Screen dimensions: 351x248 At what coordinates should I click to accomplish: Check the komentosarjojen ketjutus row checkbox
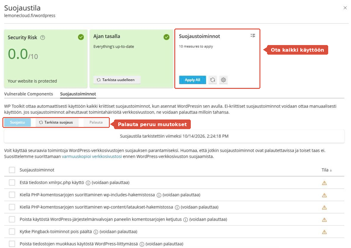coord(12,219)
